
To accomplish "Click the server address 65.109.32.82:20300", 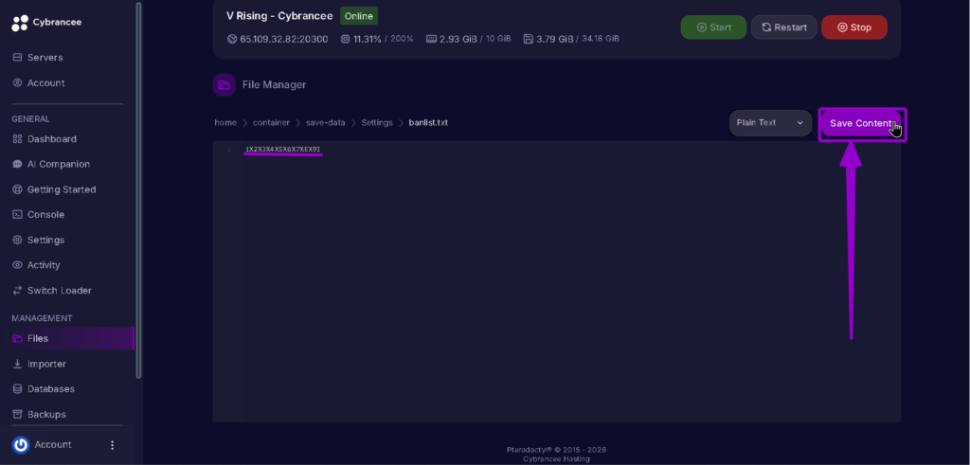I will [284, 39].
